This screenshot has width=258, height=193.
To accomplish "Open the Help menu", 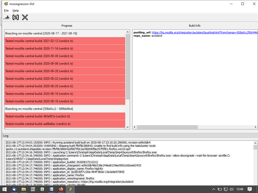I will [16, 11].
